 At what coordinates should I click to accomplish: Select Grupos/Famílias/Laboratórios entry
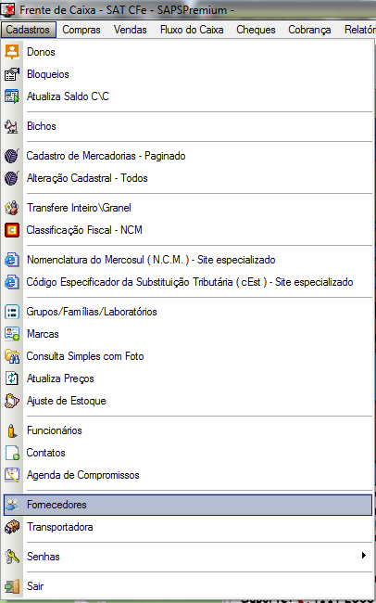[92, 312]
